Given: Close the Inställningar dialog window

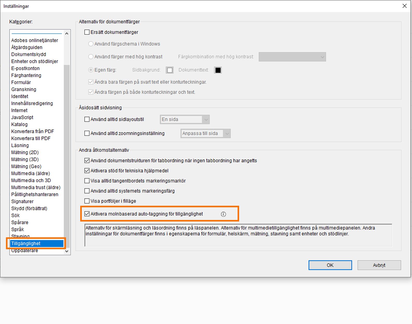Looking at the screenshot, I should tap(404, 6).
